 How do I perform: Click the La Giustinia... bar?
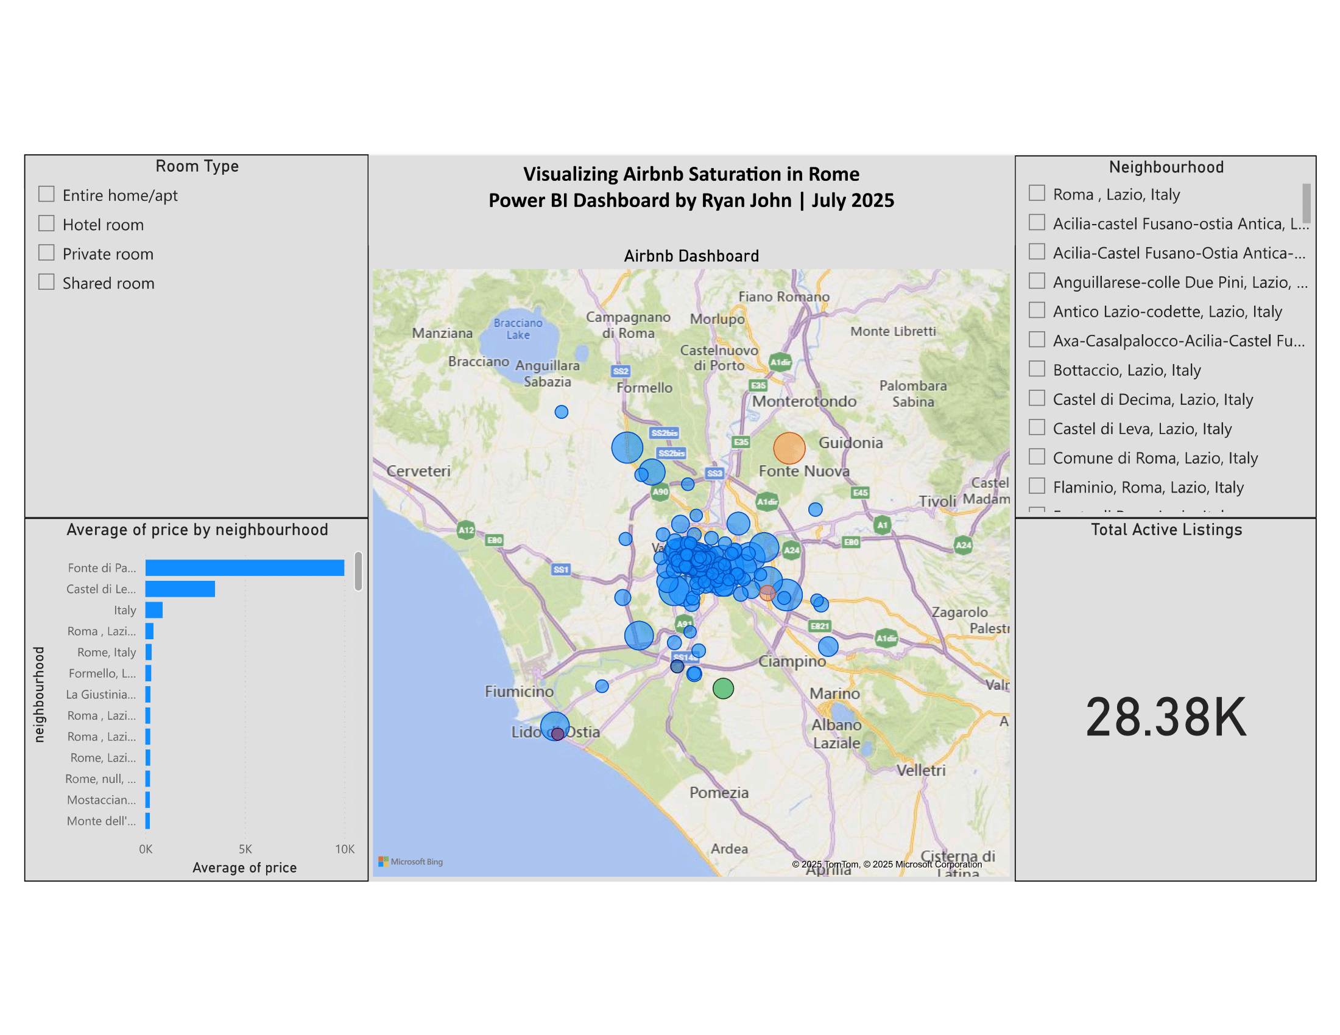click(x=148, y=695)
